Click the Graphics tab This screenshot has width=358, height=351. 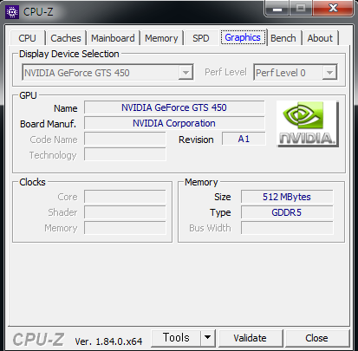coord(243,37)
